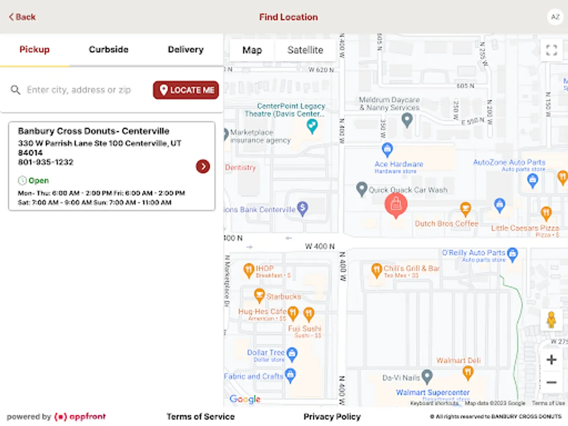The image size is (568, 426).
Task: Click the Chili's Grill & Bar marker
Action: tap(376, 270)
